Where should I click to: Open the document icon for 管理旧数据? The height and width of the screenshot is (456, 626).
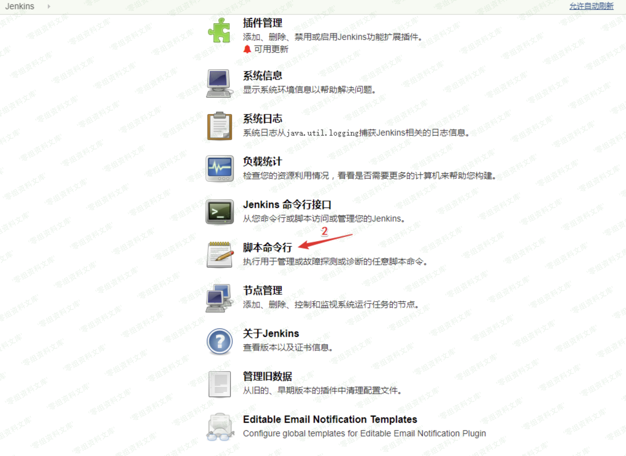pos(219,384)
